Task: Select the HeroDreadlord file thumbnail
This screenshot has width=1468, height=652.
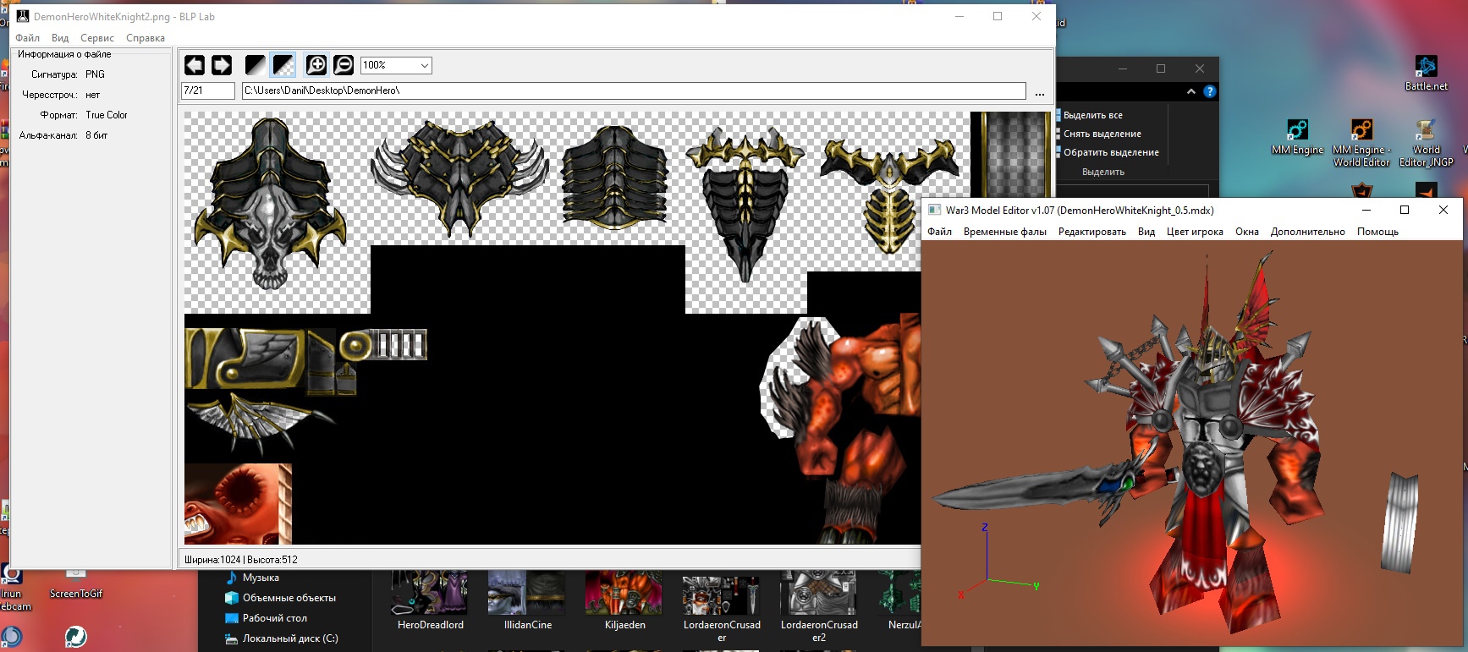Action: coord(430,600)
